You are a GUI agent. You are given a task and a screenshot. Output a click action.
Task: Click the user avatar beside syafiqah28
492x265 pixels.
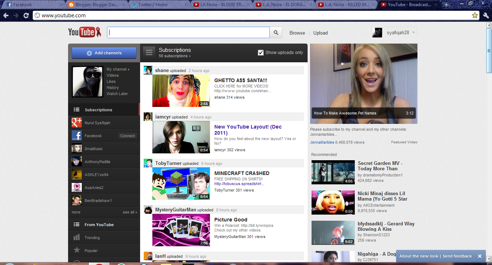click(377, 32)
